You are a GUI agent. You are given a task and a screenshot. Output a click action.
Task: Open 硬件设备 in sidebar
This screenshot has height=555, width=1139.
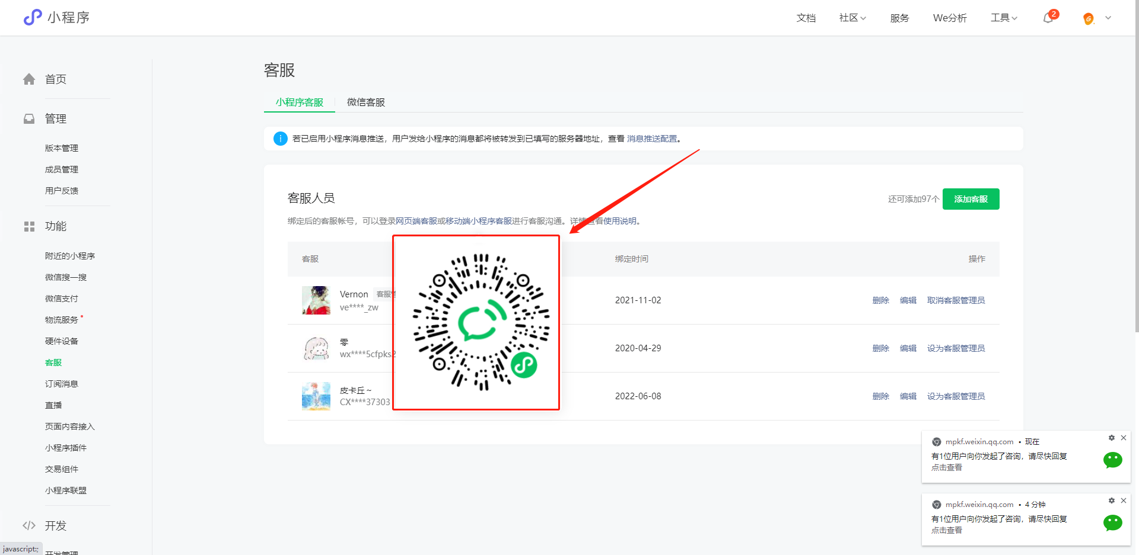click(x=62, y=341)
